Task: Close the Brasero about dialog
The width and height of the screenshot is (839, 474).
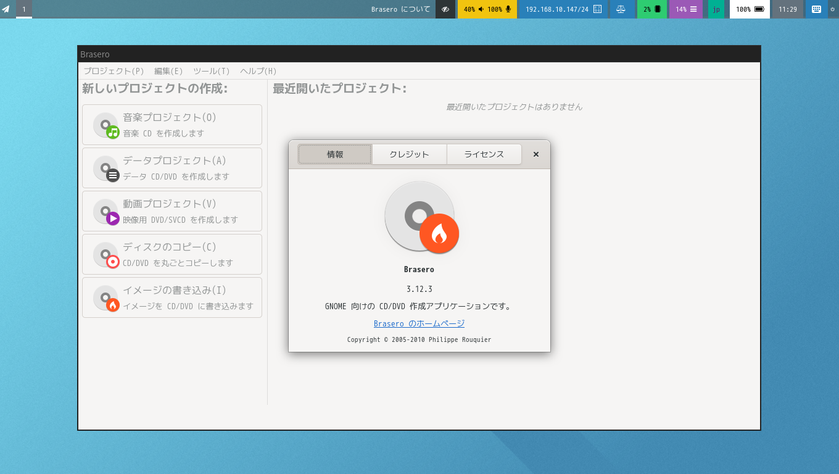Action: 536,154
